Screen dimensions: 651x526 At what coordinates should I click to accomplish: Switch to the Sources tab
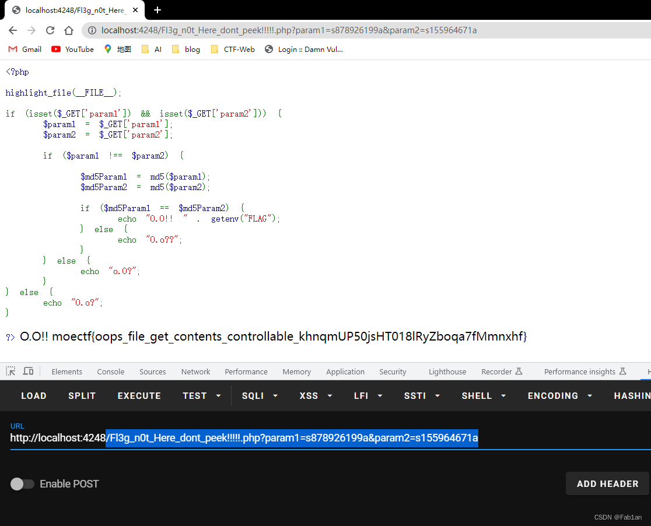tap(153, 371)
